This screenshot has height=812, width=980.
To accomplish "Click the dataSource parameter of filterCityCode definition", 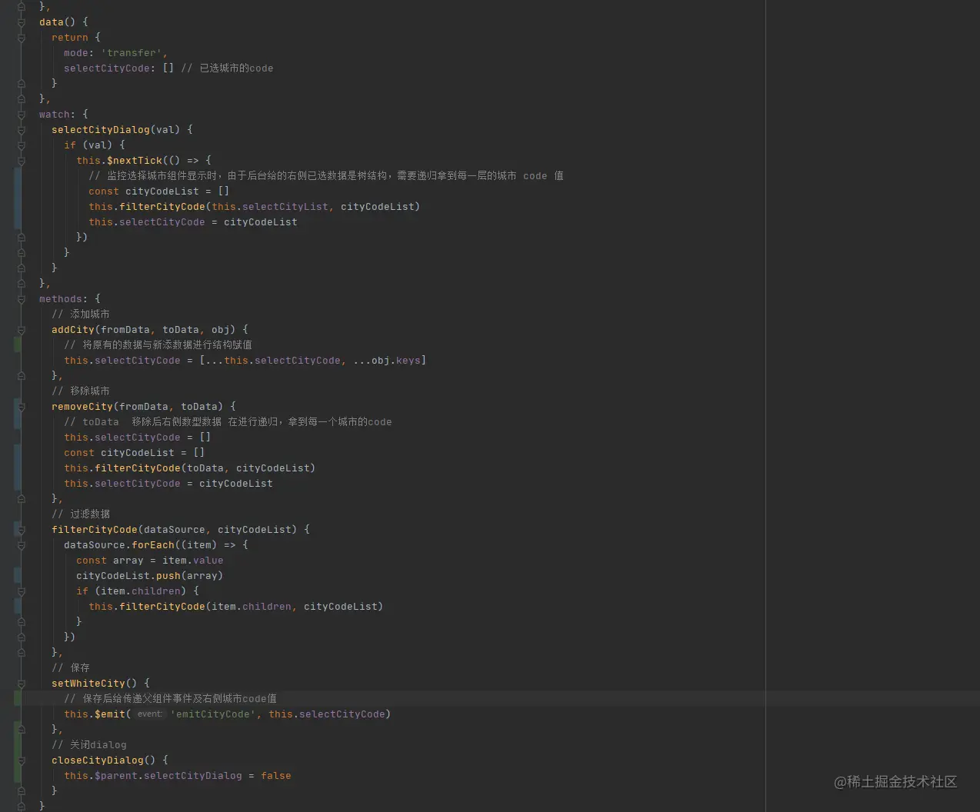I will (x=175, y=530).
